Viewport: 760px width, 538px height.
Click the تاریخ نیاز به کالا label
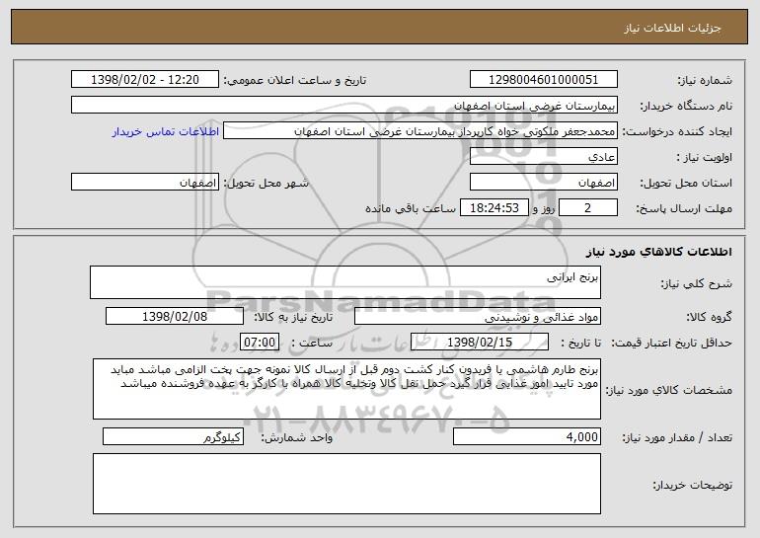coord(293,317)
